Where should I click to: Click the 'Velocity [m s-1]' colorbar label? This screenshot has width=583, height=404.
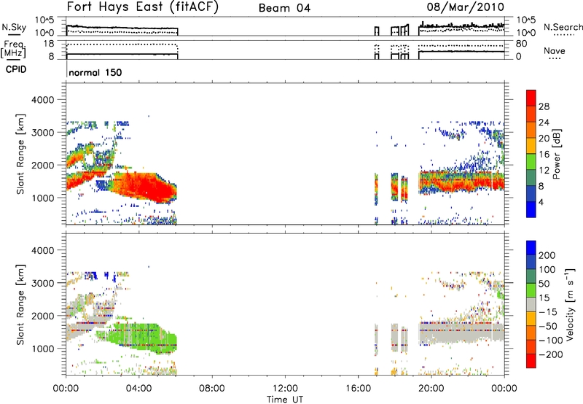(x=569, y=304)
